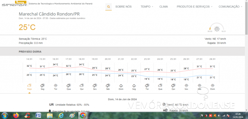
Task: Select the Hoje forecast icon for 14/01
Action: [29, 86]
